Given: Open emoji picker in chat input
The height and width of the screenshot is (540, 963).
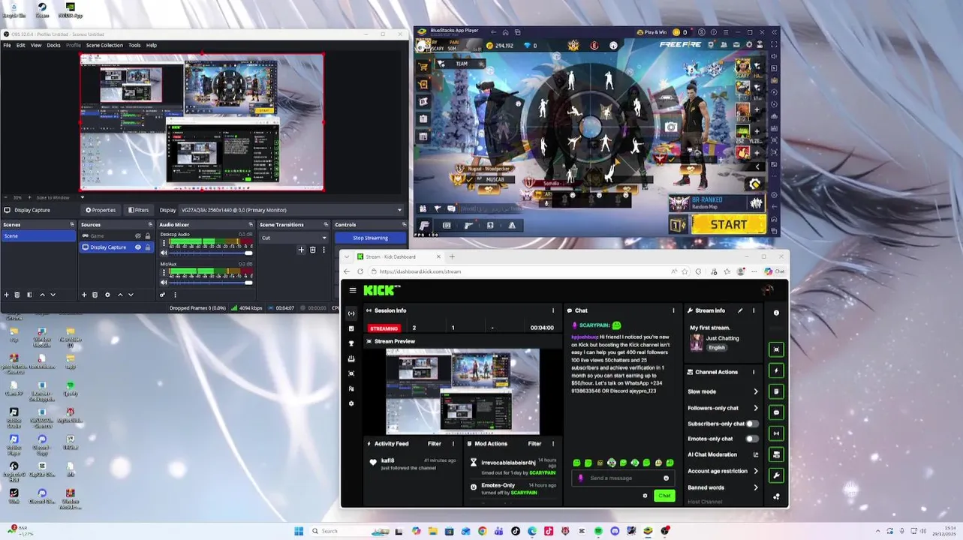Looking at the screenshot, I should point(666,478).
